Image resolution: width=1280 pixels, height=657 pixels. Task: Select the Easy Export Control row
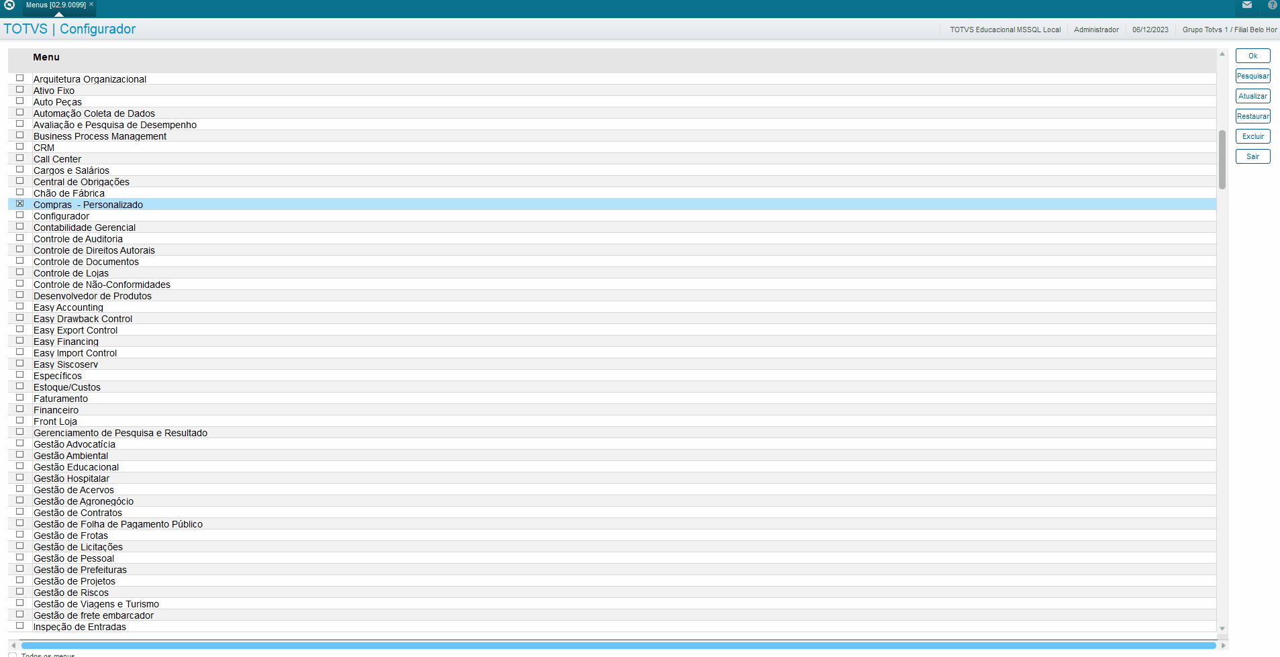(x=612, y=330)
